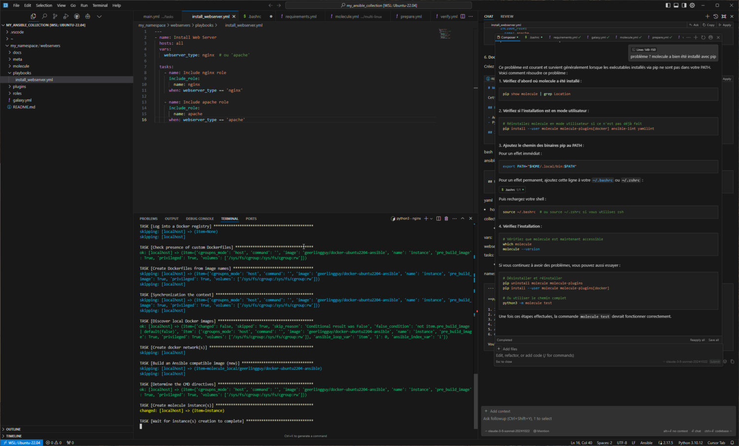Screen dimensions: 739x446
Task: Expand additional views chevron in activity bar
Action: pyautogui.click(x=99, y=16)
